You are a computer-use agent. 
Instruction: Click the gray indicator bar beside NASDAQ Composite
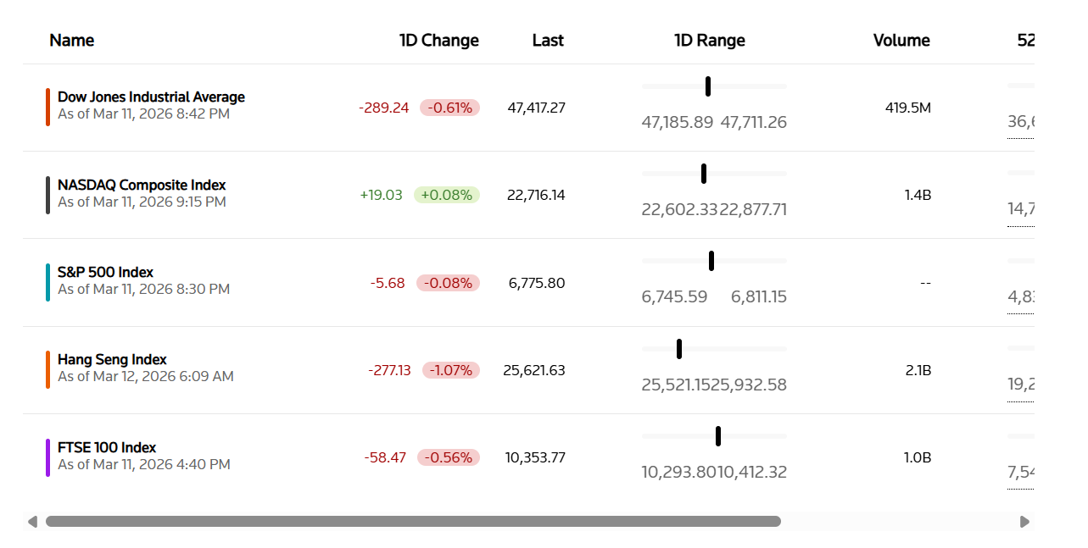47,192
